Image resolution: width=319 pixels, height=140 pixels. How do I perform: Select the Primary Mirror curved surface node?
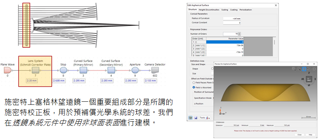click(x=83, y=70)
